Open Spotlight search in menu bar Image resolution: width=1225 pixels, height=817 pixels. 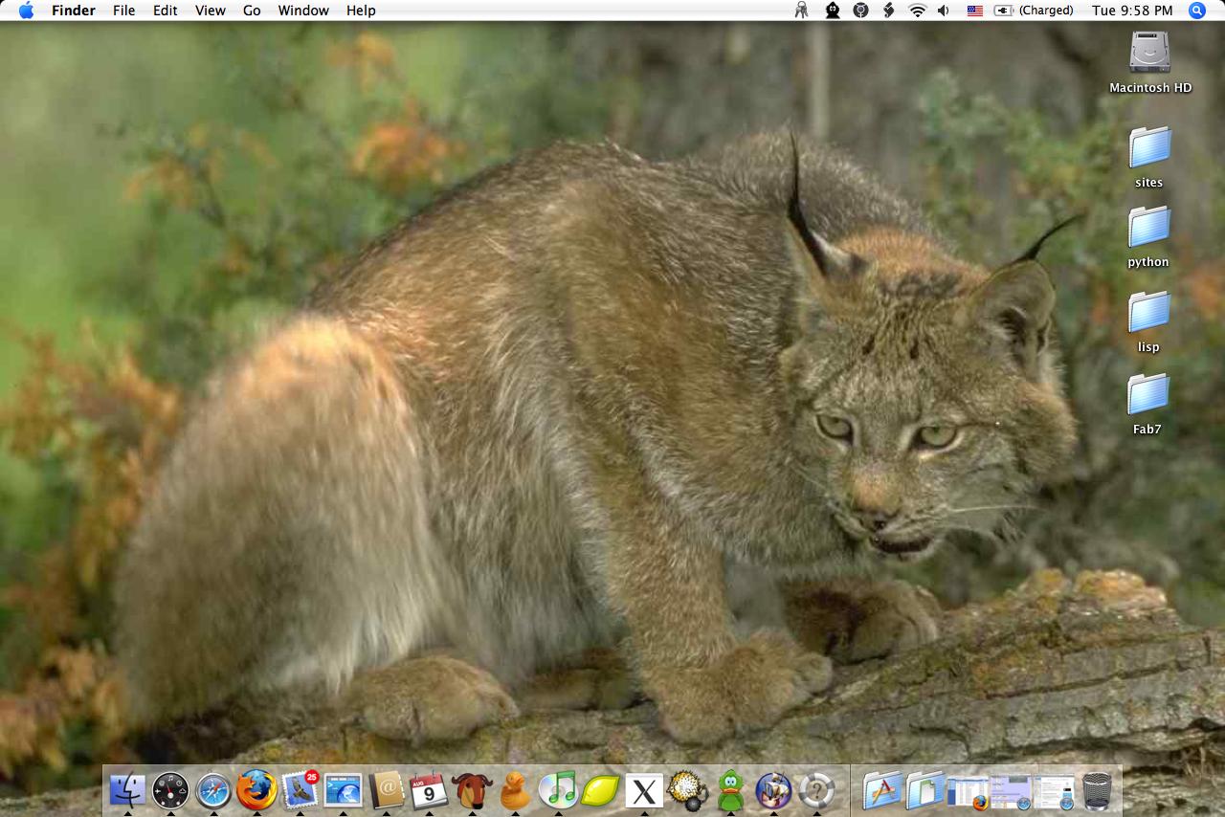1197,11
